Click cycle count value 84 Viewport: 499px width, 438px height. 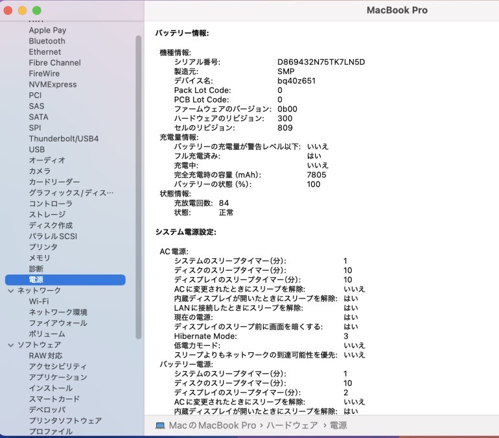pos(224,203)
